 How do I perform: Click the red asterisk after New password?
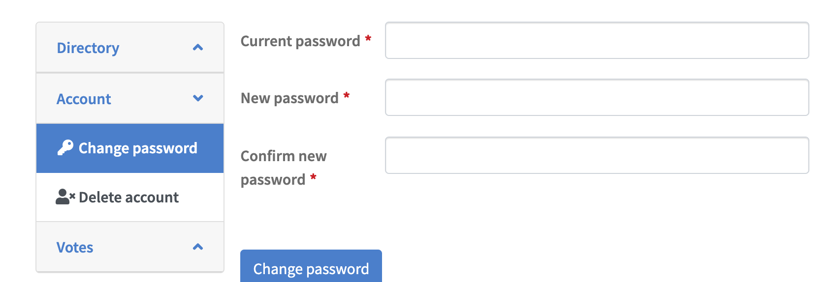click(x=347, y=96)
